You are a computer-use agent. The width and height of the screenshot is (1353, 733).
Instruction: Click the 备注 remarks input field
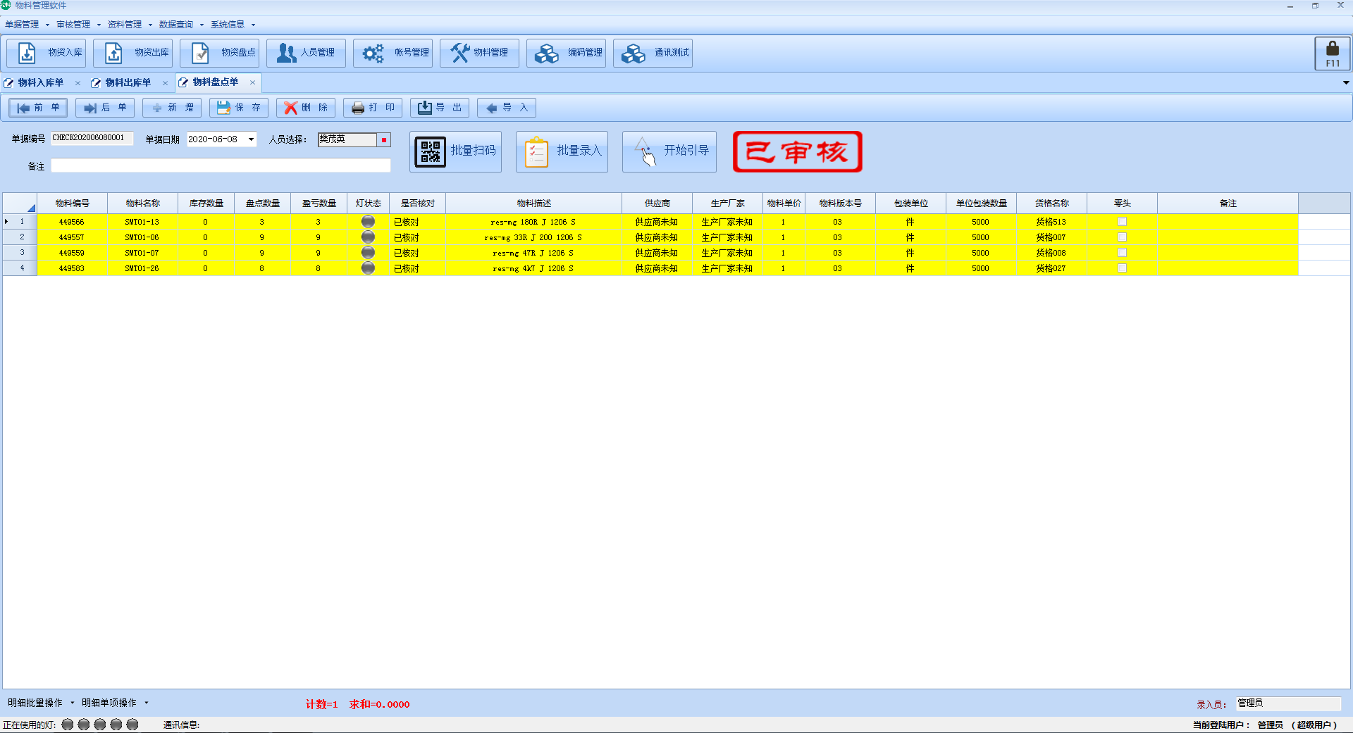tap(221, 166)
